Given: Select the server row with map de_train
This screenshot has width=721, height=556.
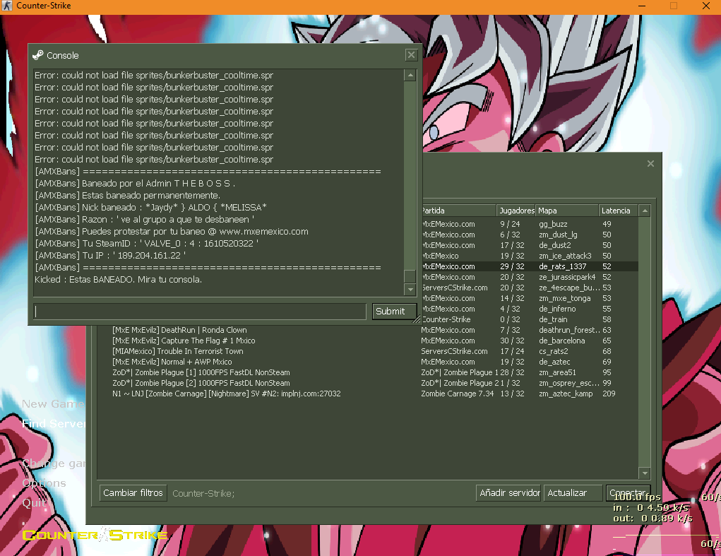Looking at the screenshot, I should tap(530, 319).
